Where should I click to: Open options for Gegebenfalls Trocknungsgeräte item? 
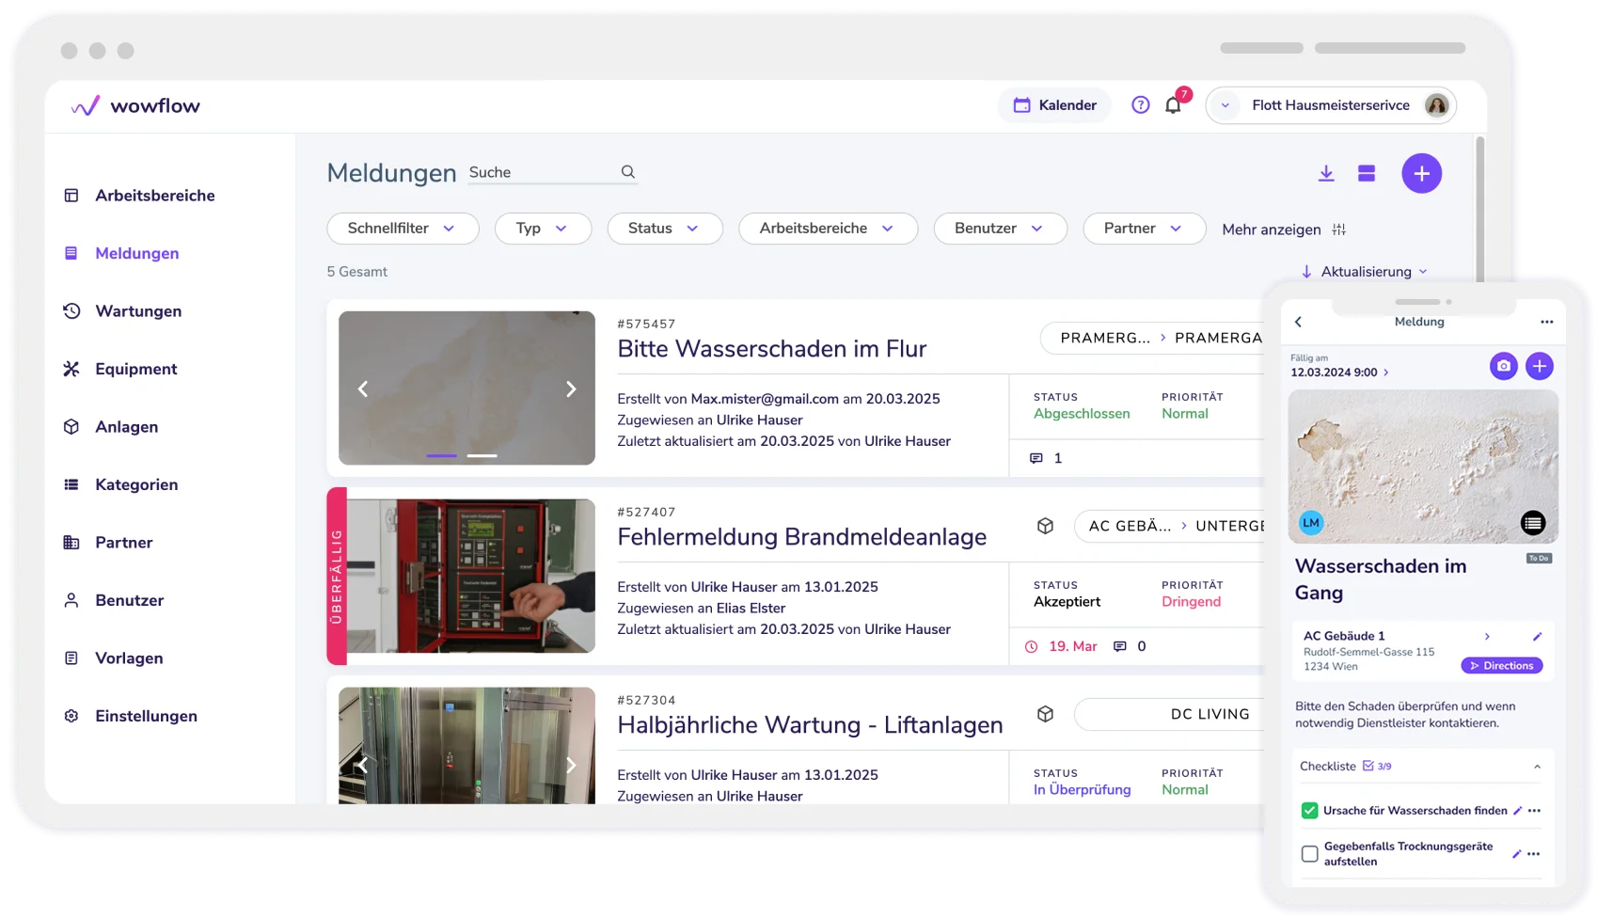tap(1534, 854)
